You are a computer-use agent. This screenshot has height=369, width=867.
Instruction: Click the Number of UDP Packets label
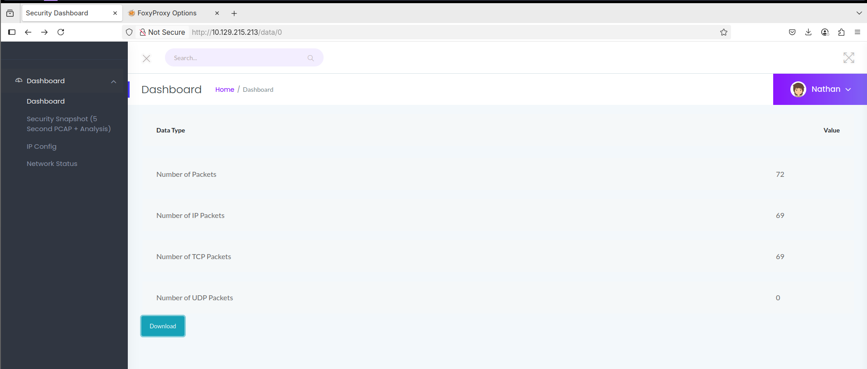(195, 298)
